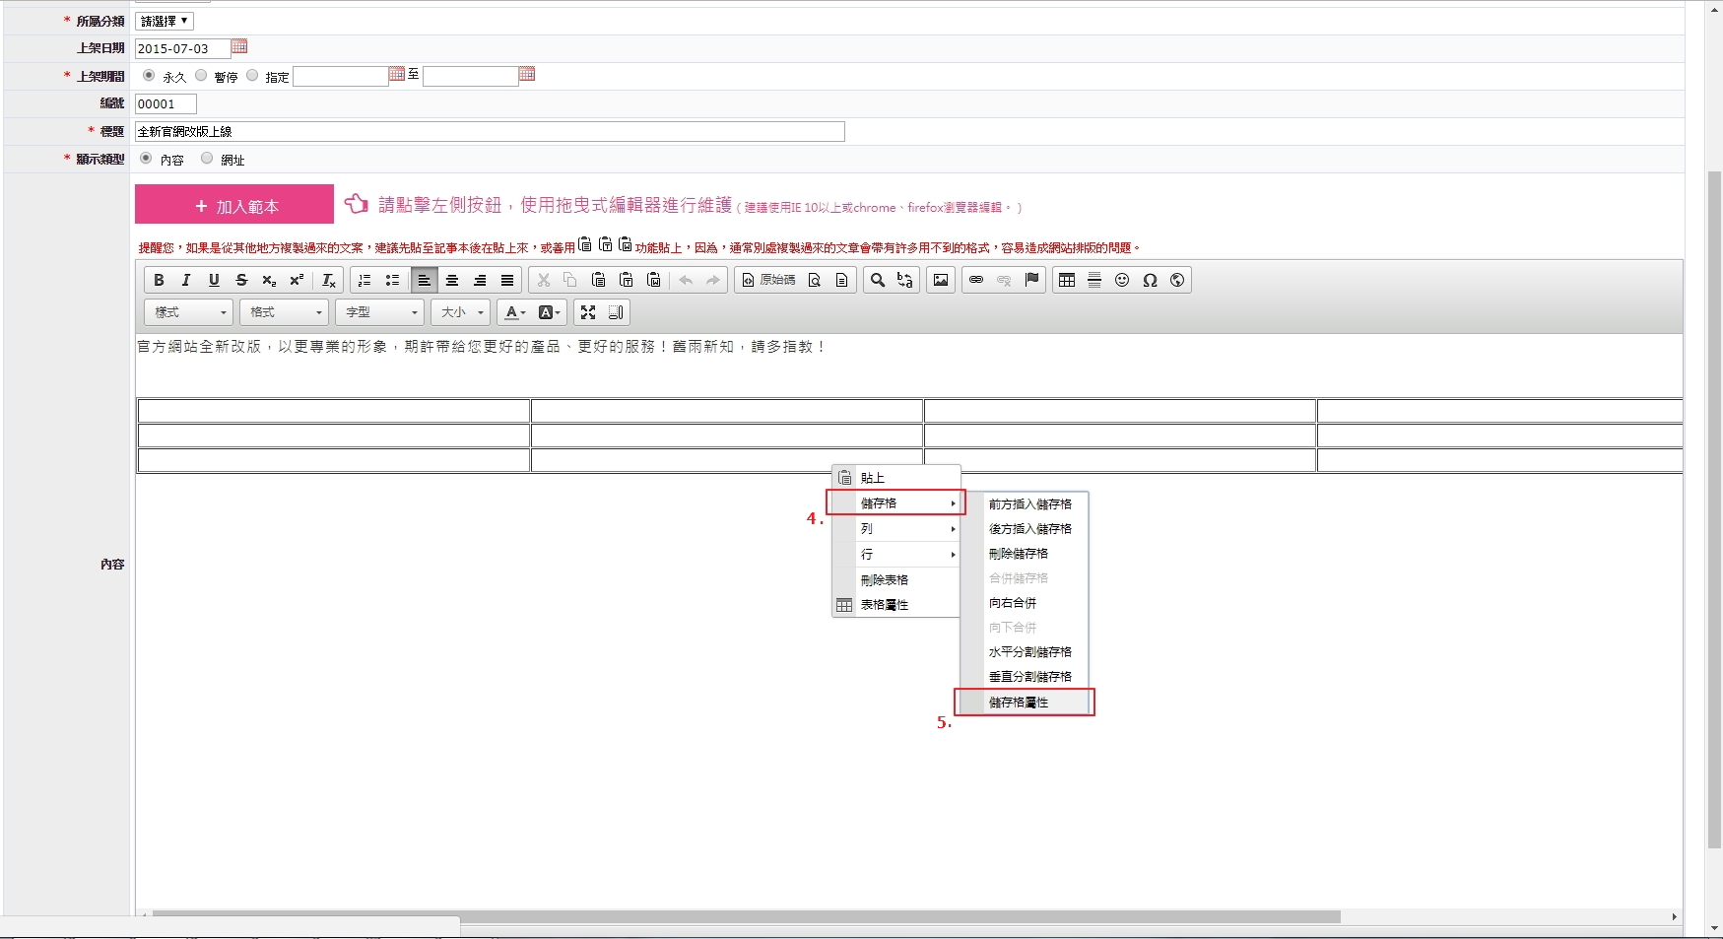The image size is (1723, 939).
Task: Open the find (magnifier) tool
Action: pos(878,281)
